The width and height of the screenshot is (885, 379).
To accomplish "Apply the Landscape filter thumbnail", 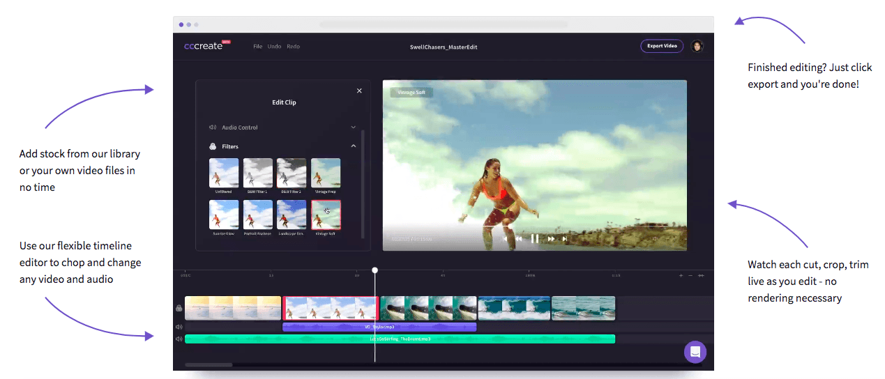I will pos(292,215).
